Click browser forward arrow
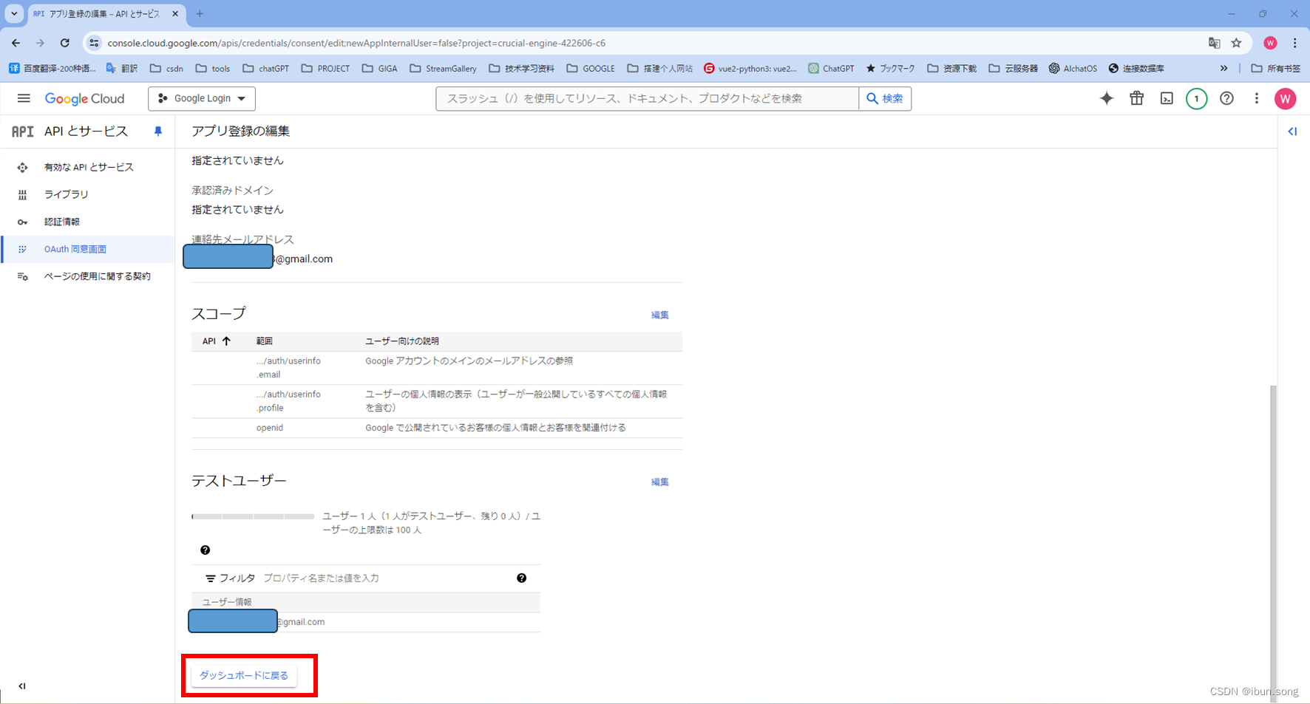The width and height of the screenshot is (1310, 704). click(40, 43)
